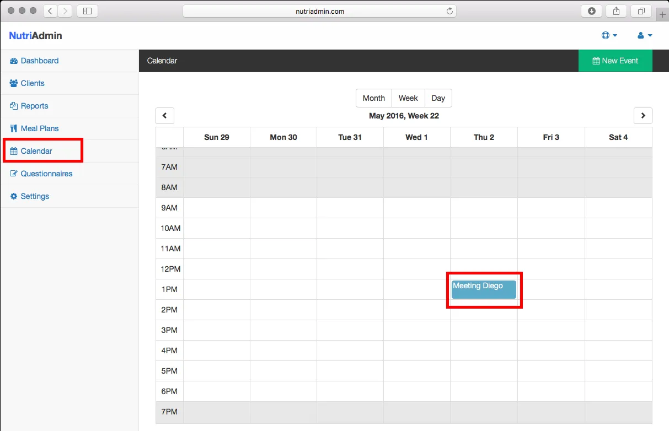
Task: Open Reports from the sidebar
Action: [x=34, y=106]
